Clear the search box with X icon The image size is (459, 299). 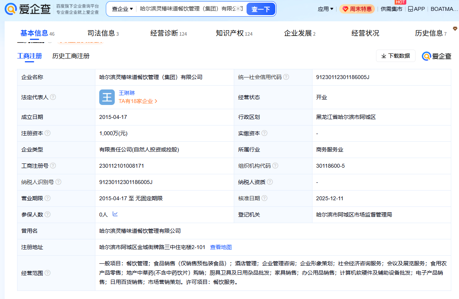tap(238, 9)
